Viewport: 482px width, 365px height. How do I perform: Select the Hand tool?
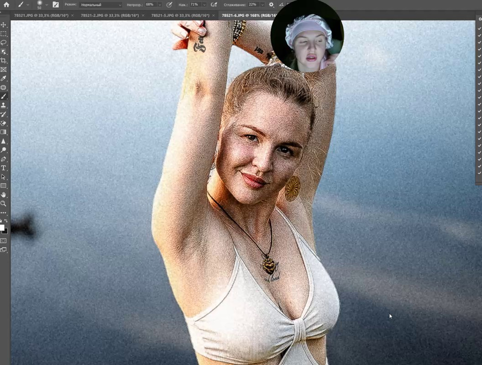point(3,195)
